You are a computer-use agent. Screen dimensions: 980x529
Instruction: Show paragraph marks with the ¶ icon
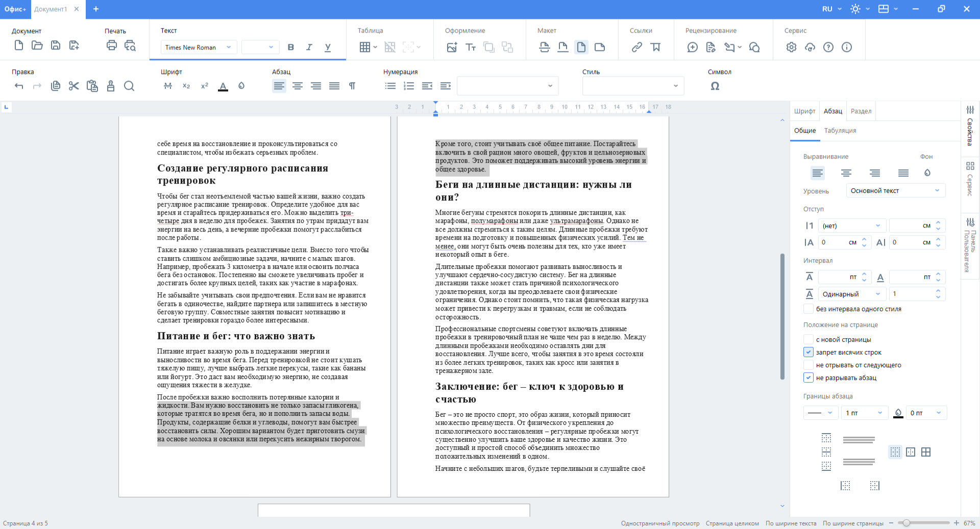[x=352, y=86]
